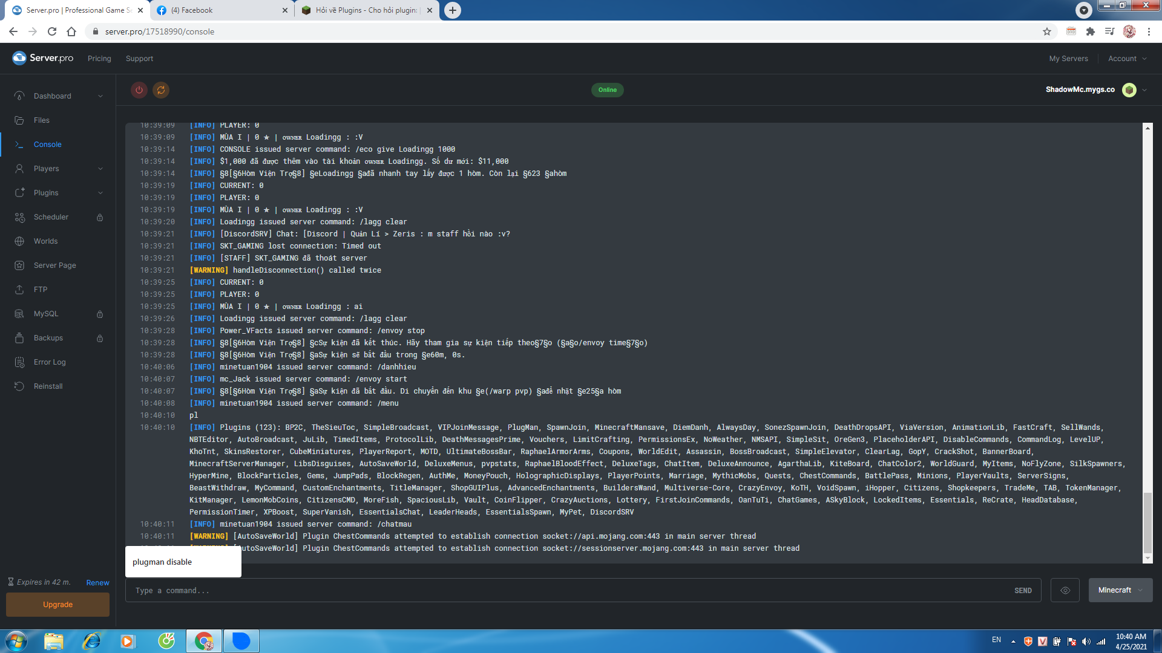Open FTP in the sidebar
The height and width of the screenshot is (653, 1162).
tap(41, 290)
